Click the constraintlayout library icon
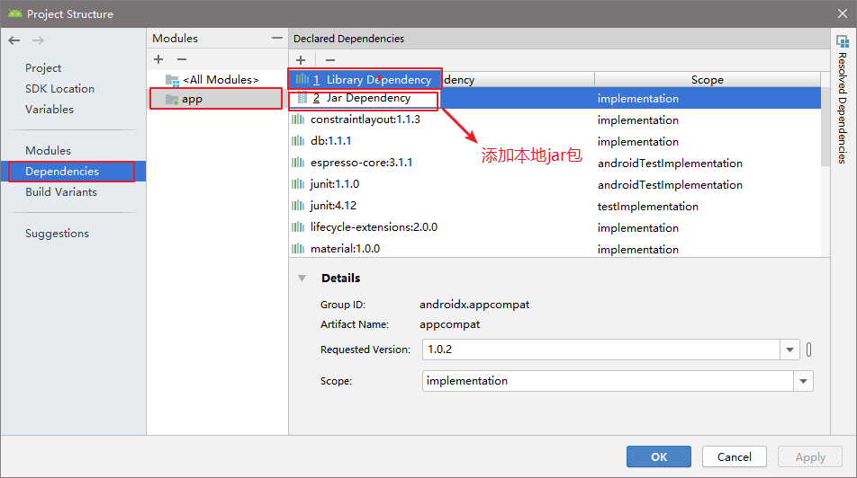 tap(298, 119)
